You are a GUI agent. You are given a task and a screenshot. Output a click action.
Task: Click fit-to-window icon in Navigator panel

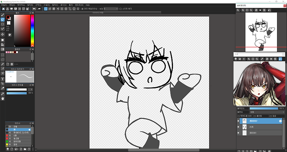click(247, 10)
